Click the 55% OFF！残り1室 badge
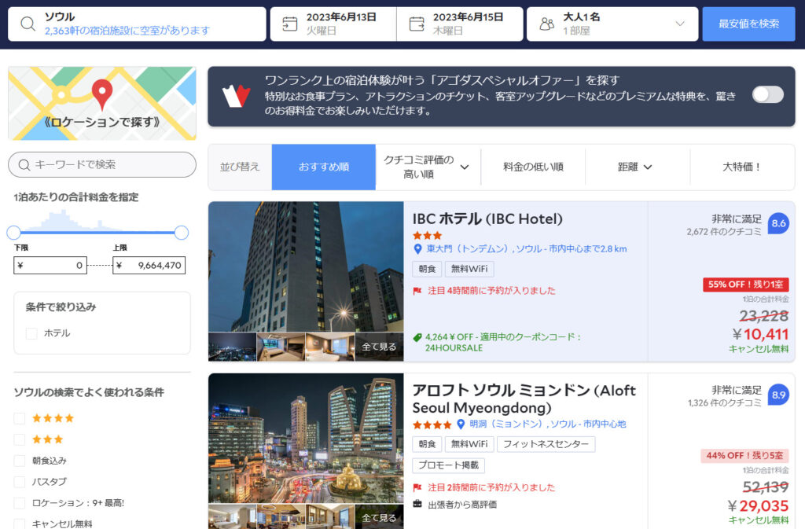The height and width of the screenshot is (529, 805). coord(745,285)
